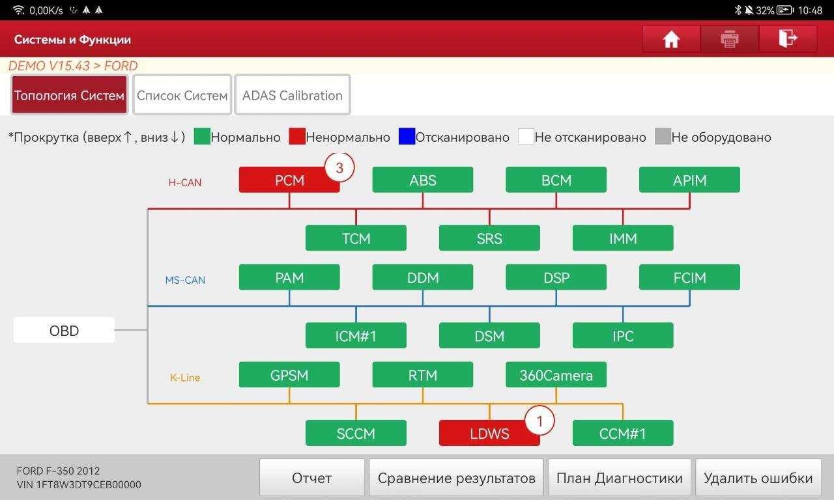Tap the muted notifications bell icon
This screenshot has height=500, width=834.
(x=749, y=10)
